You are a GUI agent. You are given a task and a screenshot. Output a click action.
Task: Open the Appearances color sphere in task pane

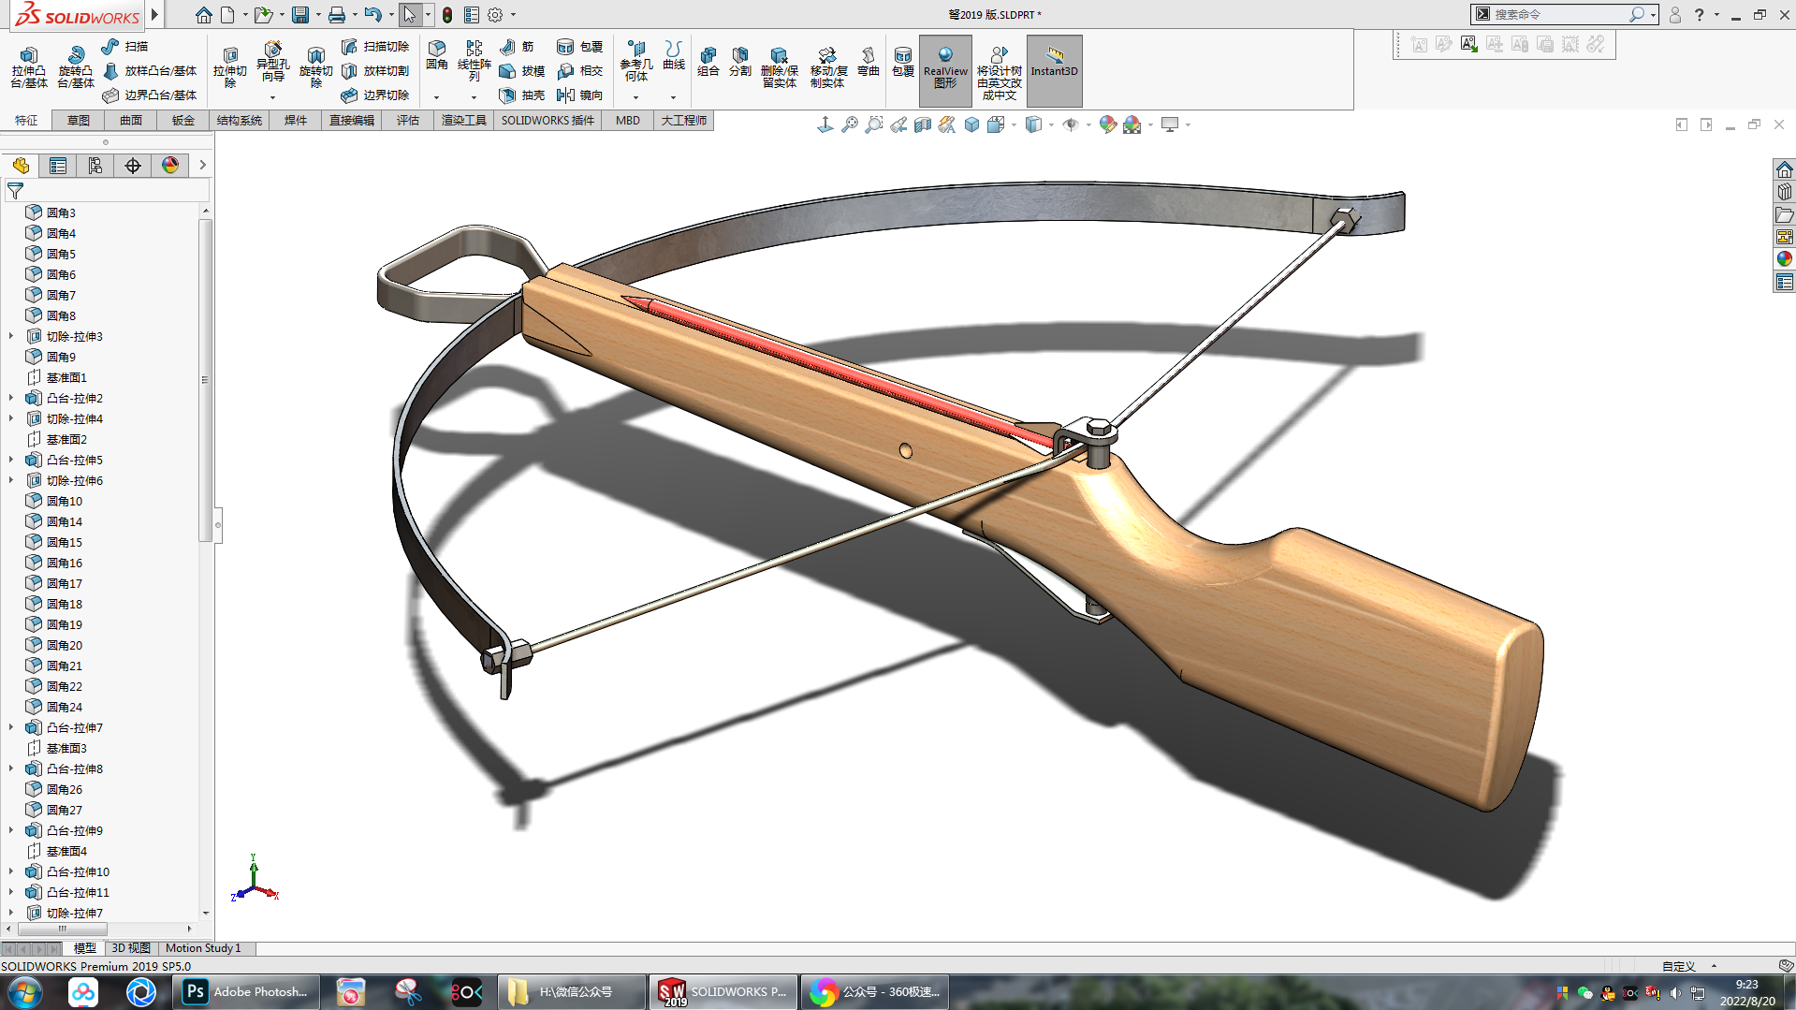point(1784,259)
